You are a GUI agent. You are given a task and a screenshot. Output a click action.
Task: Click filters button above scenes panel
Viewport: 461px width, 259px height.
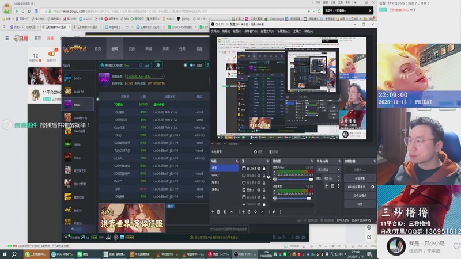[274, 152]
